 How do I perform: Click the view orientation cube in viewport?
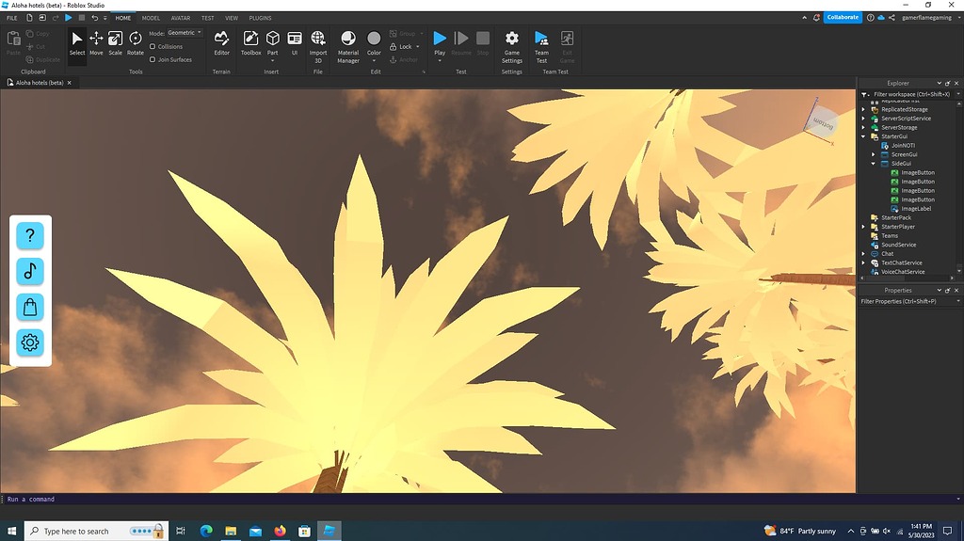pyautogui.click(x=821, y=122)
